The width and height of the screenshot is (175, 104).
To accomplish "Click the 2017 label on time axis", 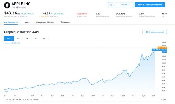I will click(x=32, y=96).
